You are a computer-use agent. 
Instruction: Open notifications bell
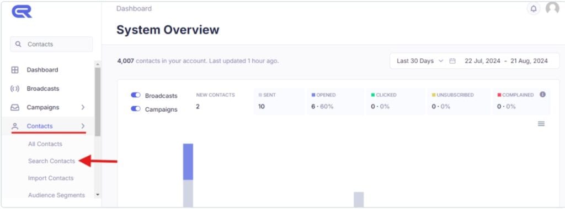(534, 9)
